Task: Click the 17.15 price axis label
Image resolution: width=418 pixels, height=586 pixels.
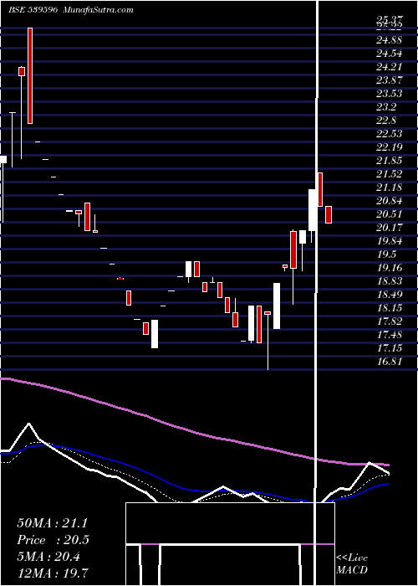Action: (x=390, y=348)
